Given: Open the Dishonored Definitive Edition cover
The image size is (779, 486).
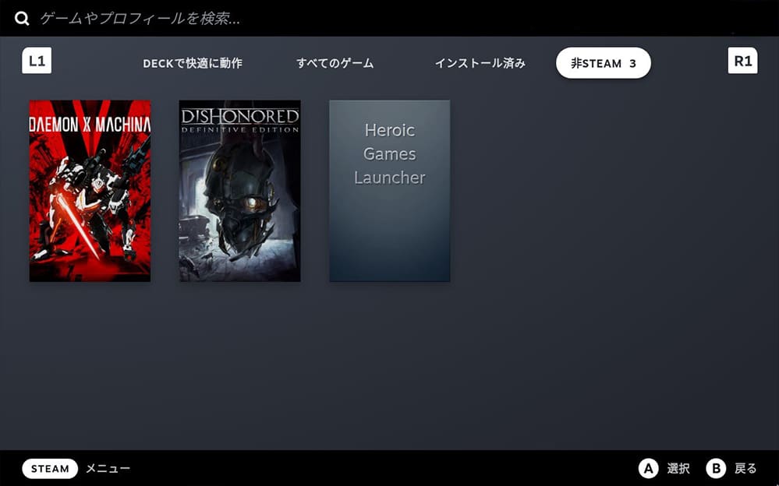Looking at the screenshot, I should pos(240,191).
